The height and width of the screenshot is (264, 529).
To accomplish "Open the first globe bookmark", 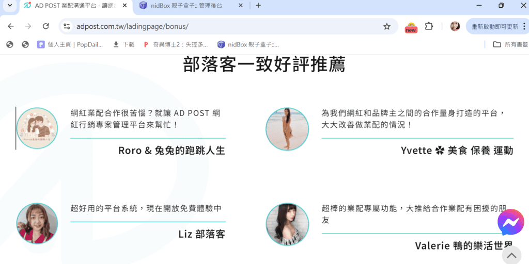I will click(x=10, y=44).
